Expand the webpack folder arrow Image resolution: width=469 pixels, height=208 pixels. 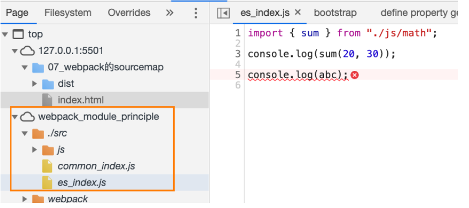tap(25, 199)
